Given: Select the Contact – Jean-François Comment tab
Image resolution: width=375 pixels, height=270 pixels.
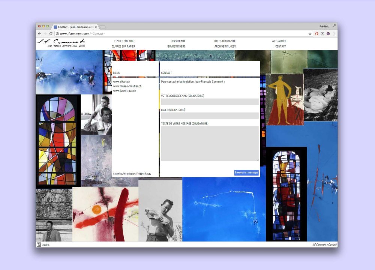Looking at the screenshot, I should (75, 27).
